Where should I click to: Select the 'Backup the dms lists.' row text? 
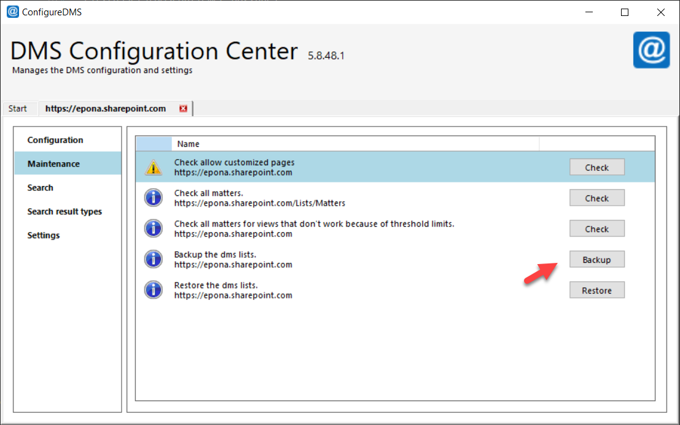215,254
